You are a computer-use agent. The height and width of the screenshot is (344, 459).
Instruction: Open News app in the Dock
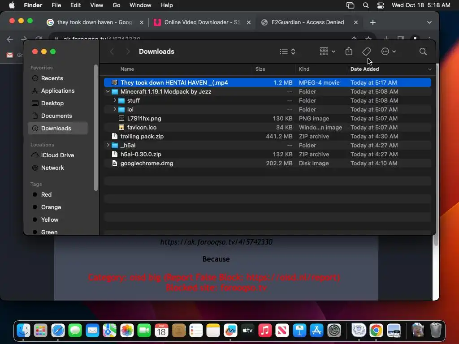[x=282, y=331]
